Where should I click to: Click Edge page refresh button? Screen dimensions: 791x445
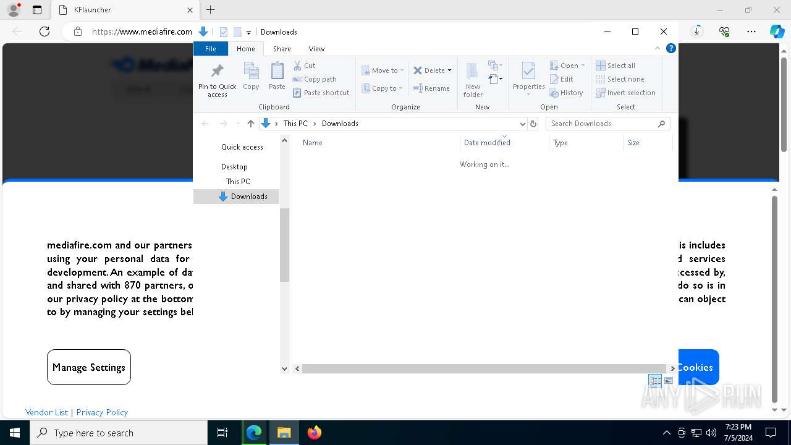pyautogui.click(x=44, y=32)
